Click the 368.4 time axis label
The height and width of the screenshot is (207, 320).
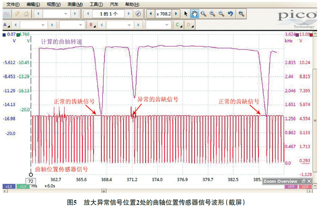tap(107, 180)
